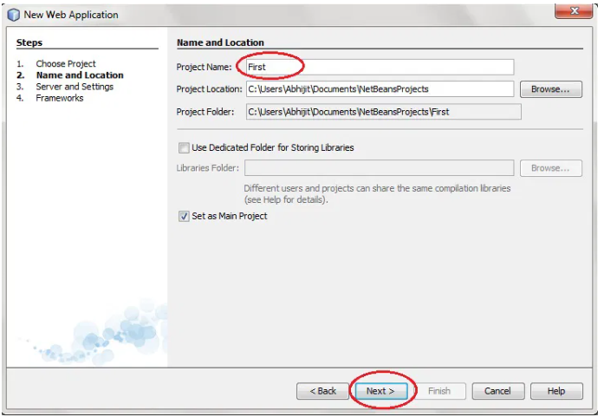Screen dimensions: 604x417
Task: Click the read-only Project Folder field
Action: coord(383,112)
